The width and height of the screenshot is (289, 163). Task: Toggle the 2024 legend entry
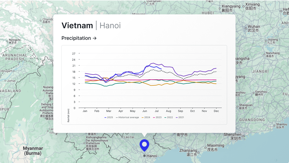click(146, 117)
